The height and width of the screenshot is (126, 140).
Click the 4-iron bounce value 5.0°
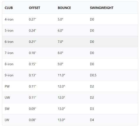click(x=61, y=19)
